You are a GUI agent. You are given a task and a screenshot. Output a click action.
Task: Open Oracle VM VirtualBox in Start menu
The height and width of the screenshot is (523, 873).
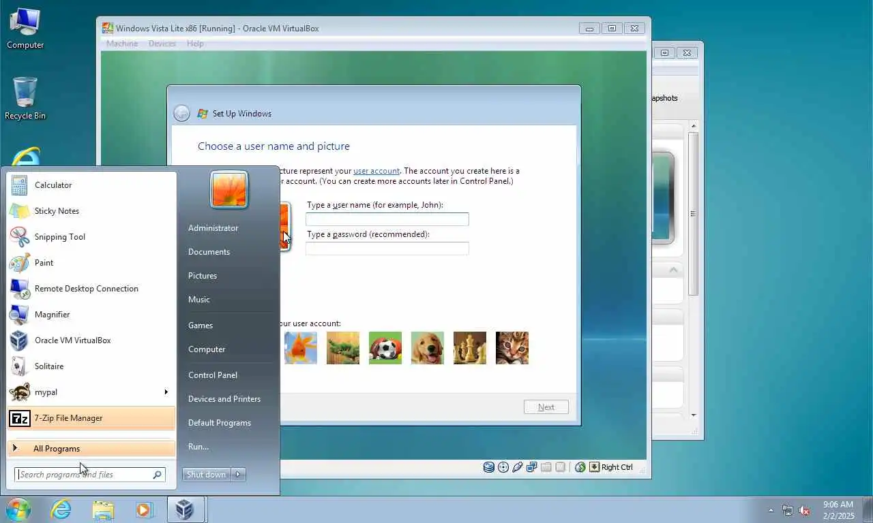point(91,340)
